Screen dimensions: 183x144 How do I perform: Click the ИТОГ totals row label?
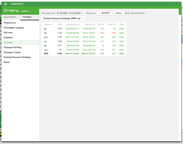pos(46,54)
